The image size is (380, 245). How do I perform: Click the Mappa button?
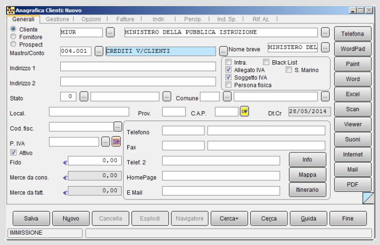click(x=307, y=174)
